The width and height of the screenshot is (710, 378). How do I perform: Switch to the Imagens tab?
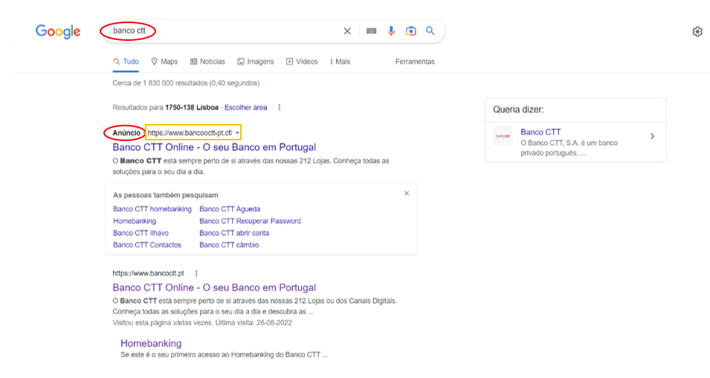click(255, 62)
